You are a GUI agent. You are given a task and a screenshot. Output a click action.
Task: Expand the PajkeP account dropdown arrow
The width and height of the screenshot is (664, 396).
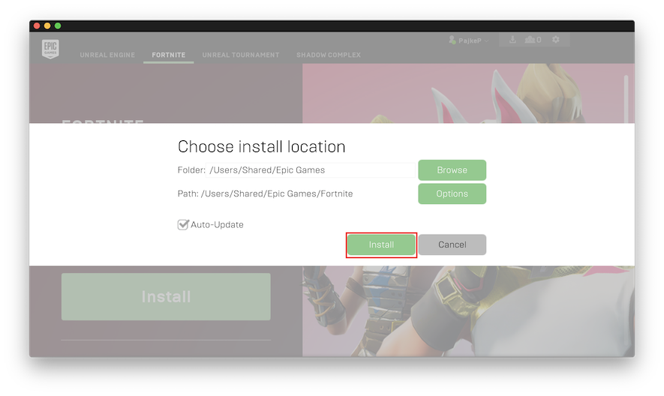point(487,41)
